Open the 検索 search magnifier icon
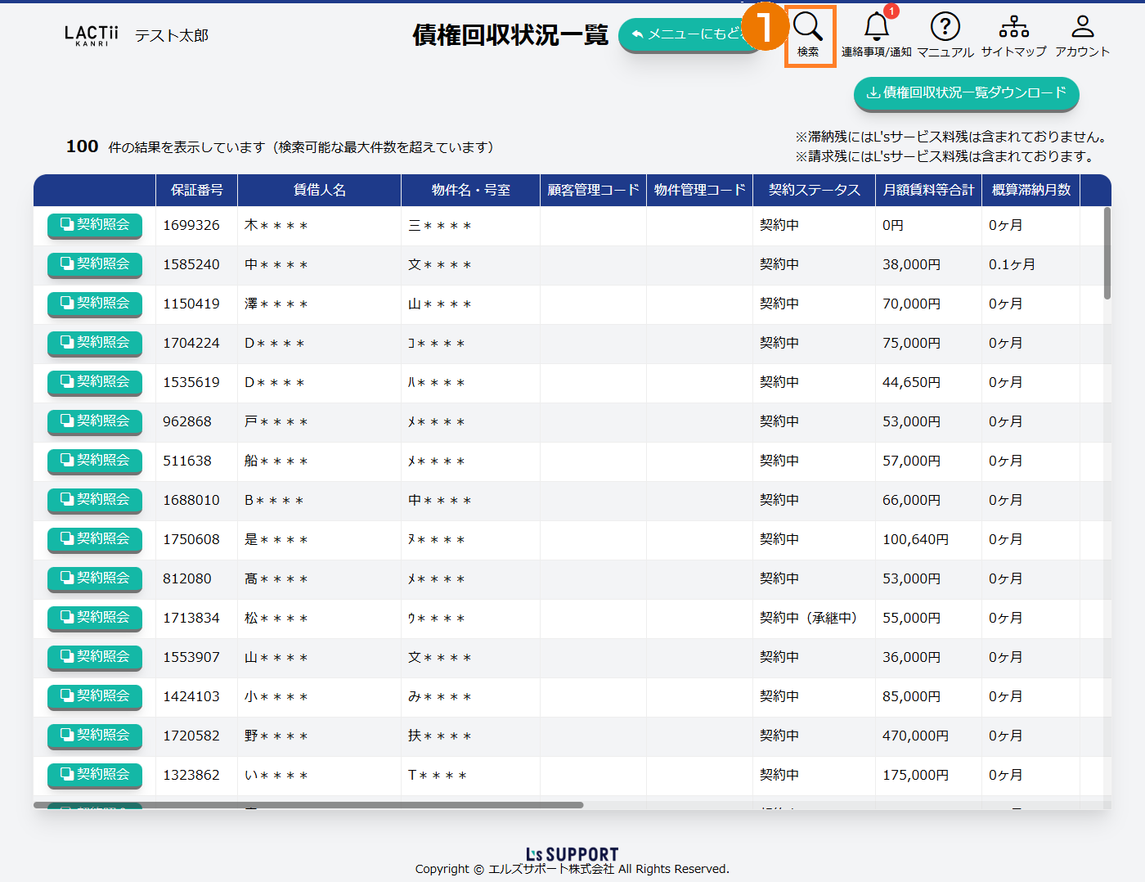The image size is (1145, 882). 808,34
